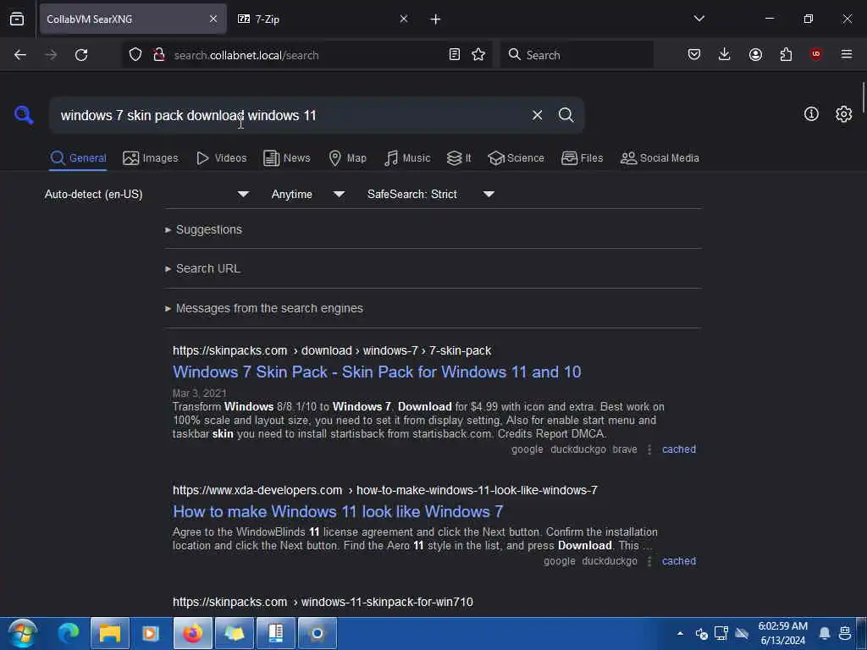Click the Firefox toolbar Search box
Image resolution: width=867 pixels, height=650 pixels.
(x=577, y=55)
